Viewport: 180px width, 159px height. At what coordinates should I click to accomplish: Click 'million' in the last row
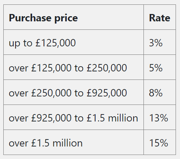67,143
